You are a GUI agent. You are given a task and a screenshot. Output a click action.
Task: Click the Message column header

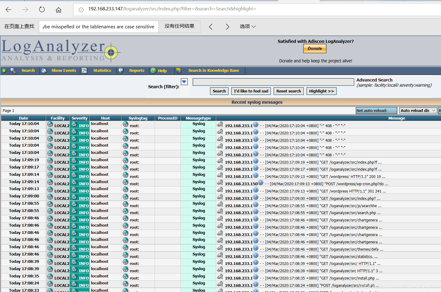point(397,118)
